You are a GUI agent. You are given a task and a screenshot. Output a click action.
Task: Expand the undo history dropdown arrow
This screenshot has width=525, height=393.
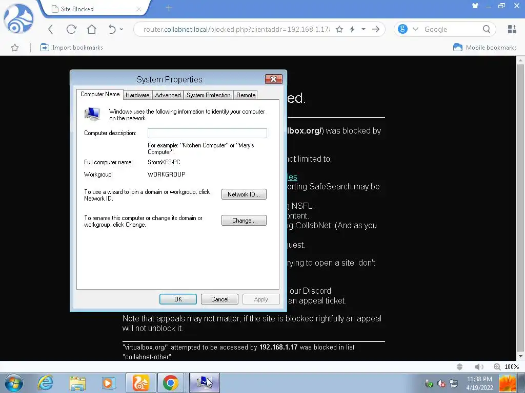coord(121,29)
